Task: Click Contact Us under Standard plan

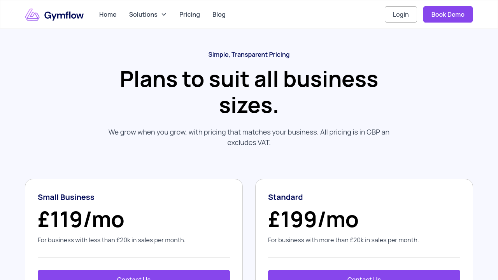Action: click(364, 276)
